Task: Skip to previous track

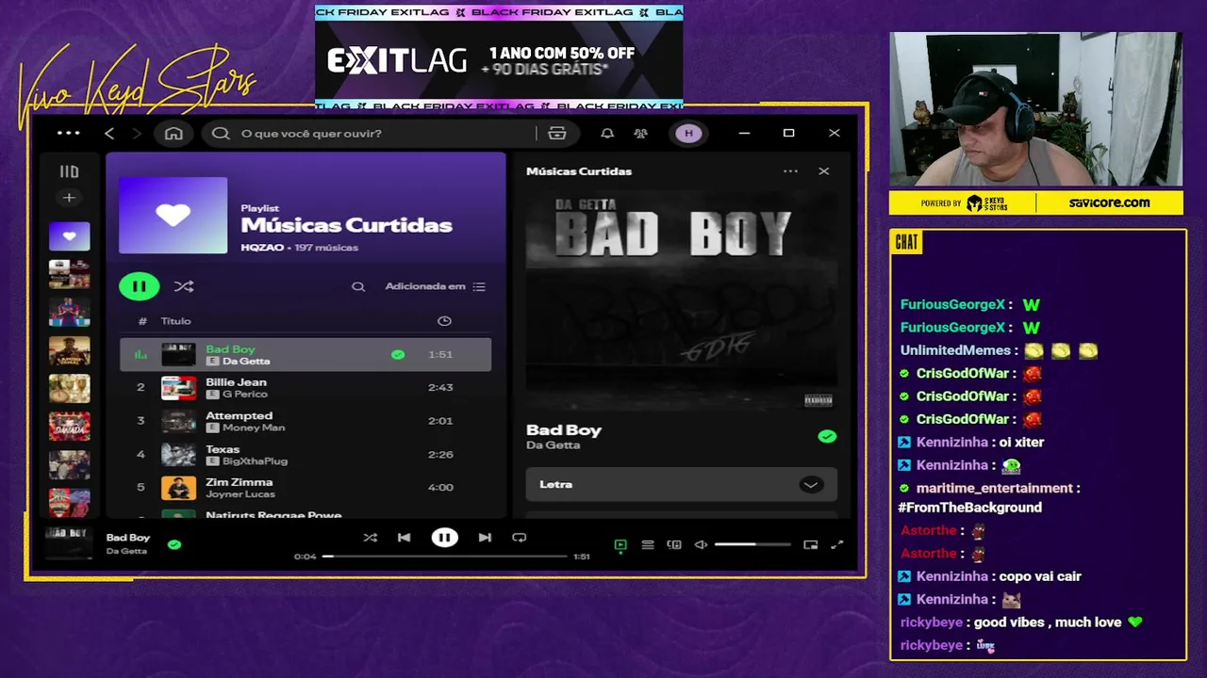Action: pos(404,538)
